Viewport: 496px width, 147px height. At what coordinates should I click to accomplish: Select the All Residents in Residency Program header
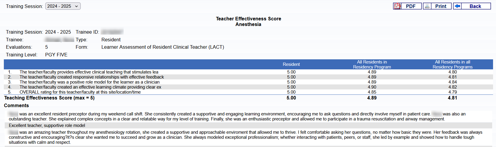[x=372, y=64]
